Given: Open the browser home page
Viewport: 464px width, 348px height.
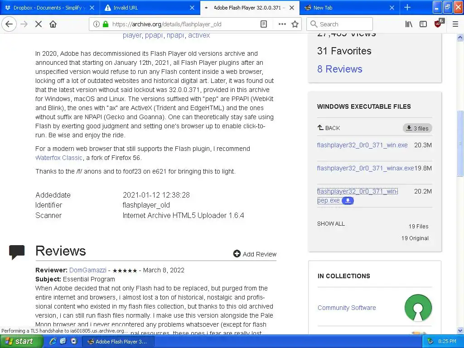Looking at the screenshot, I should click(53, 24).
